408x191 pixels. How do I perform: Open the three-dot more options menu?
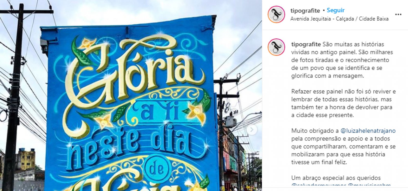pyautogui.click(x=398, y=14)
